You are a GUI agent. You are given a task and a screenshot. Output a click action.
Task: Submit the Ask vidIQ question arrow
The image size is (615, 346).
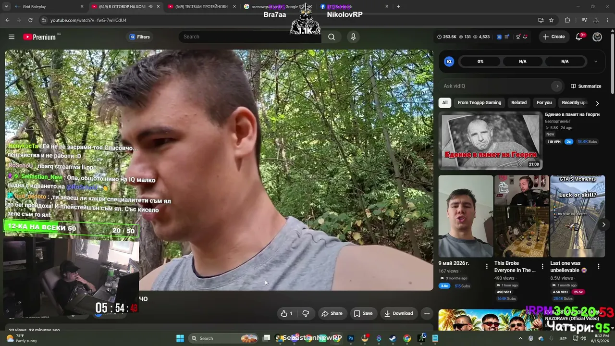point(557,86)
